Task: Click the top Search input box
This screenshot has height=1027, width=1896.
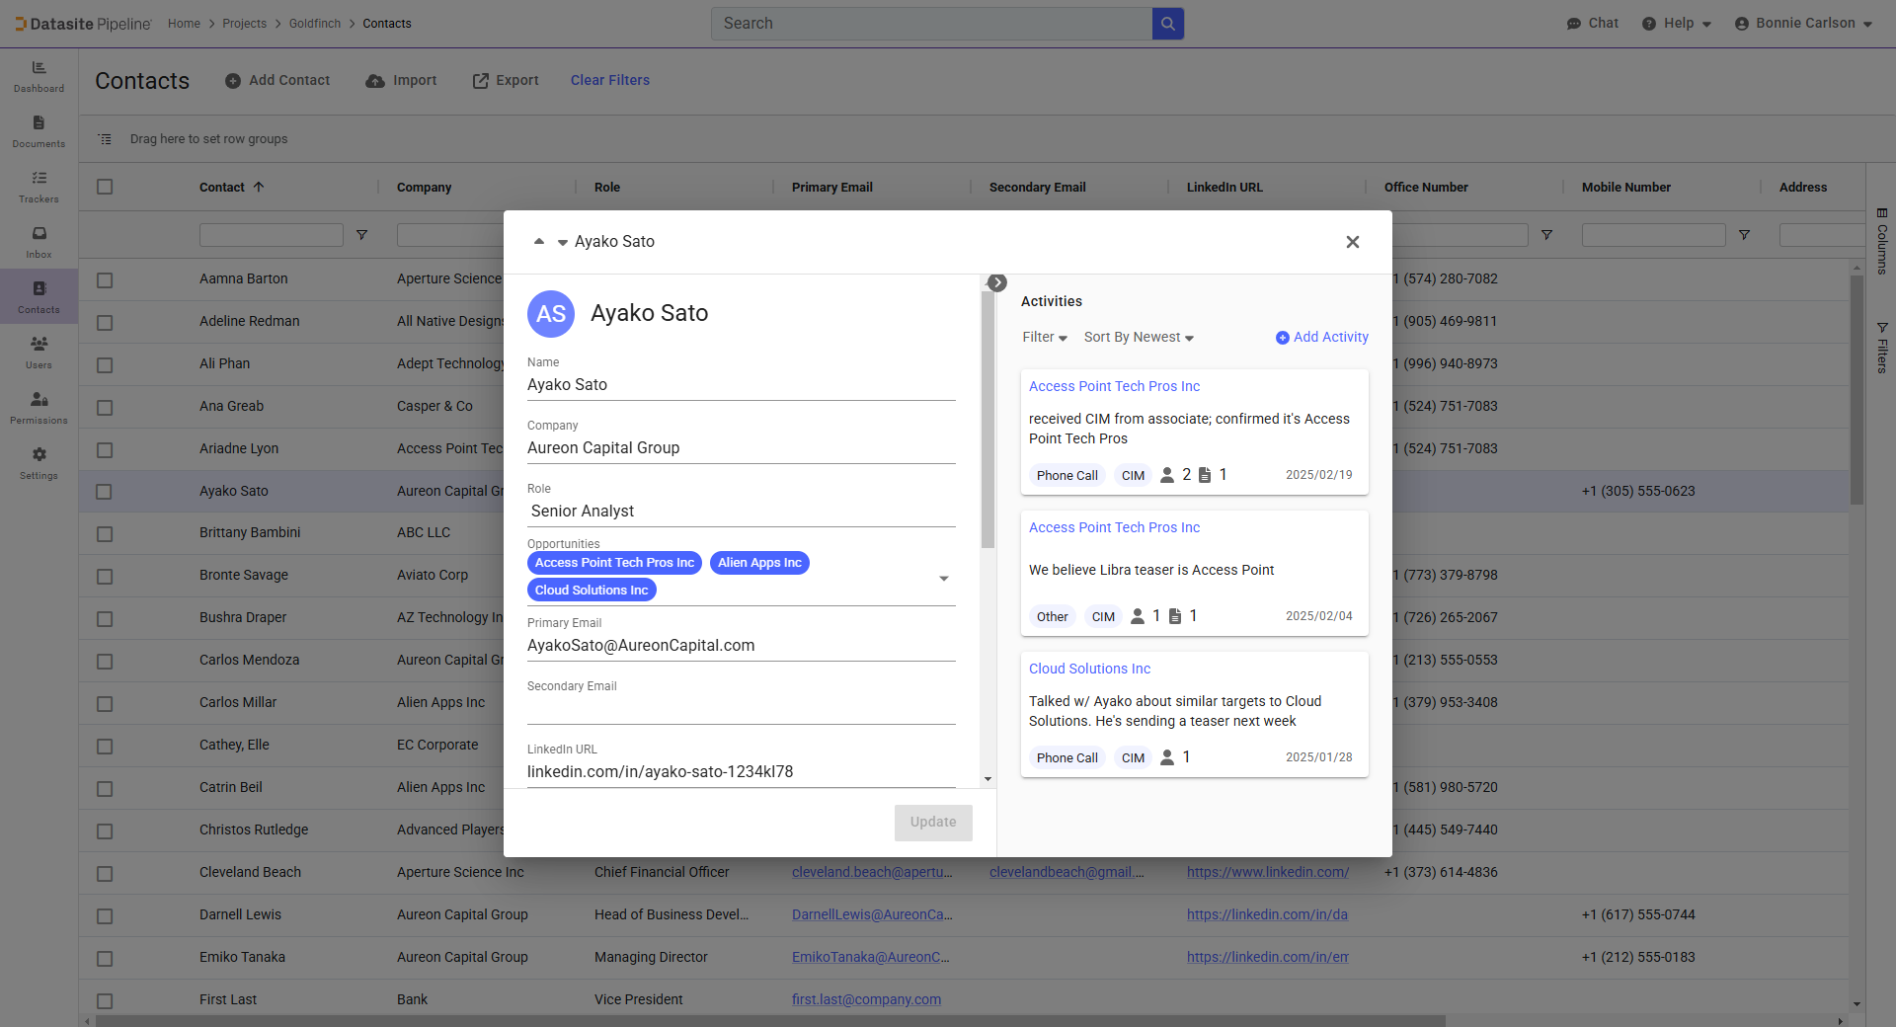Action: click(x=931, y=24)
